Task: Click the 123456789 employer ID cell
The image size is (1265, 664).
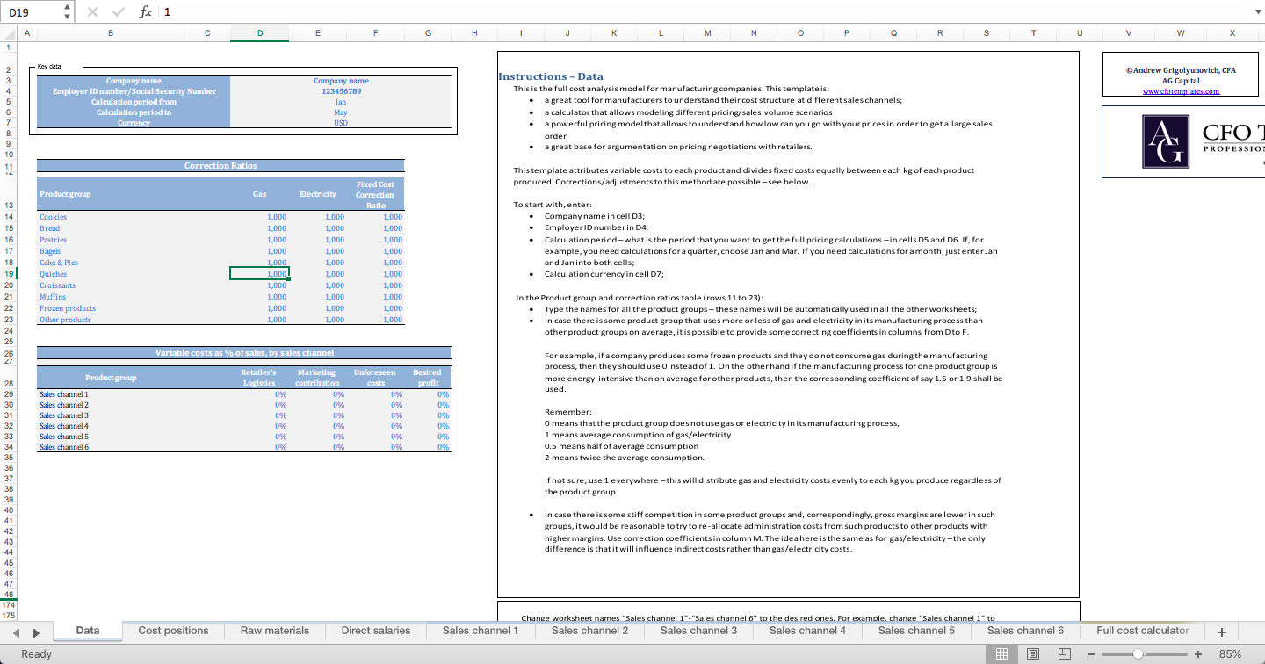Action: (341, 91)
